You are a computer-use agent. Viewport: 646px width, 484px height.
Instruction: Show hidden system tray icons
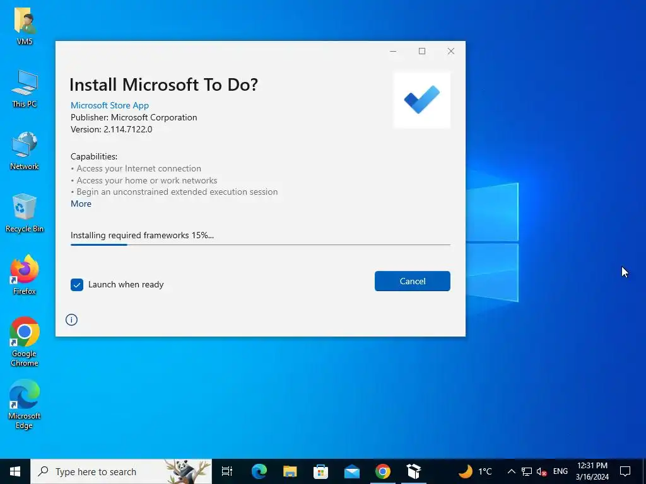[511, 471]
